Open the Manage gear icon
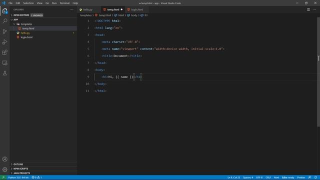 (x=4, y=169)
